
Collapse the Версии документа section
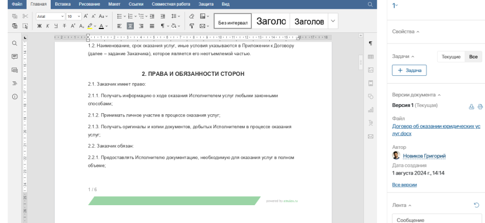pos(439,95)
